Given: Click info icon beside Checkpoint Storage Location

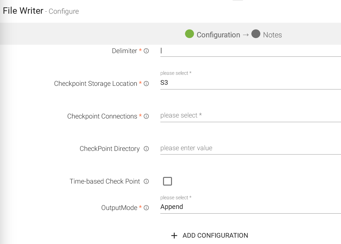Looking at the screenshot, I should pyautogui.click(x=146, y=84).
